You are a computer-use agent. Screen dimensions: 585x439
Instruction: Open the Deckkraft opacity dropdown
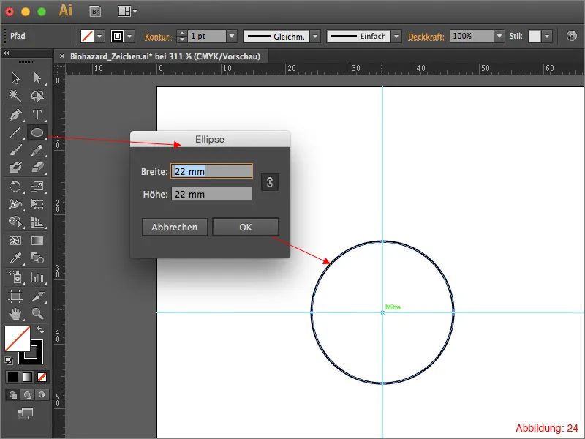(x=499, y=37)
